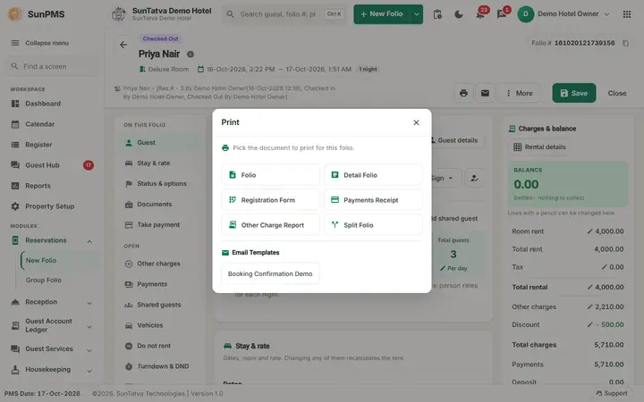Screen dimensions: 644x402
Task: Open the apps grid icon
Action: pos(627,14)
